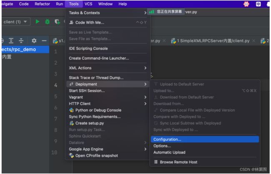Choose Stack Trace or Thread Dump...

[x=108, y=78]
